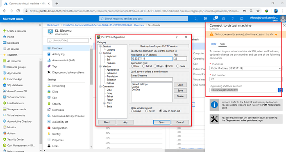Screen dimensions: 286x152
Task: Open directory and subscription filter icon
Action: 205,19
